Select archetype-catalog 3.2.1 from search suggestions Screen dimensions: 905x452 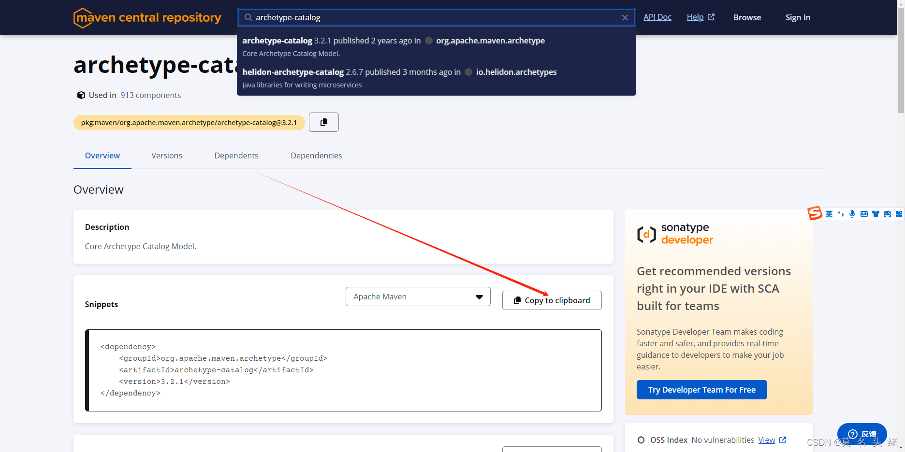[338, 46]
